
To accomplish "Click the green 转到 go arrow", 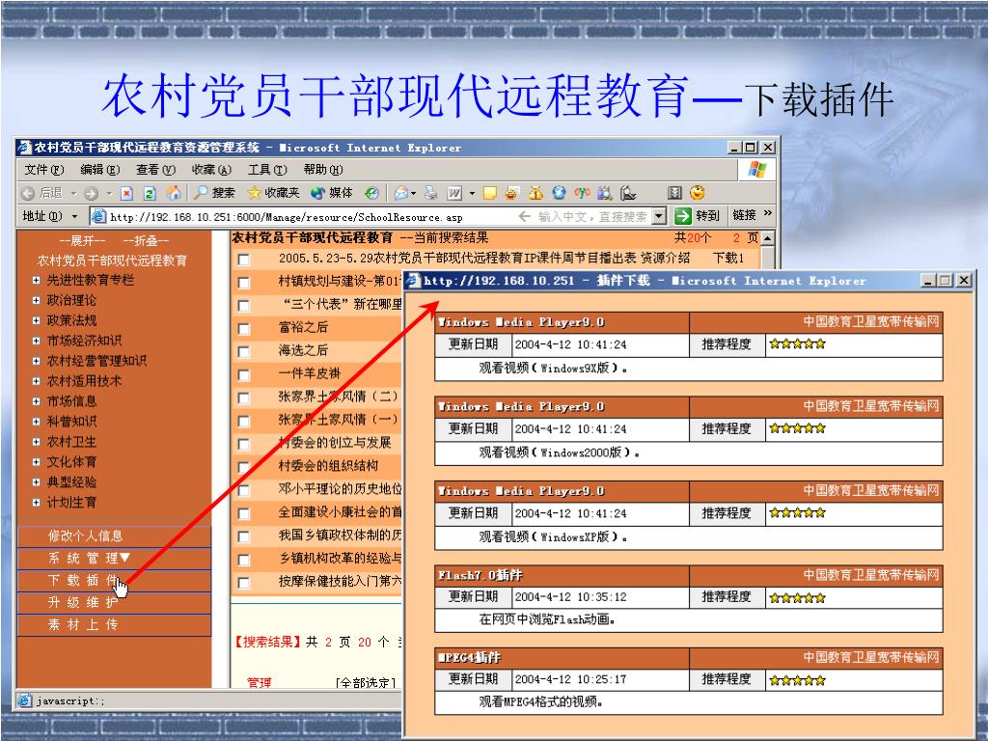I will (x=682, y=216).
